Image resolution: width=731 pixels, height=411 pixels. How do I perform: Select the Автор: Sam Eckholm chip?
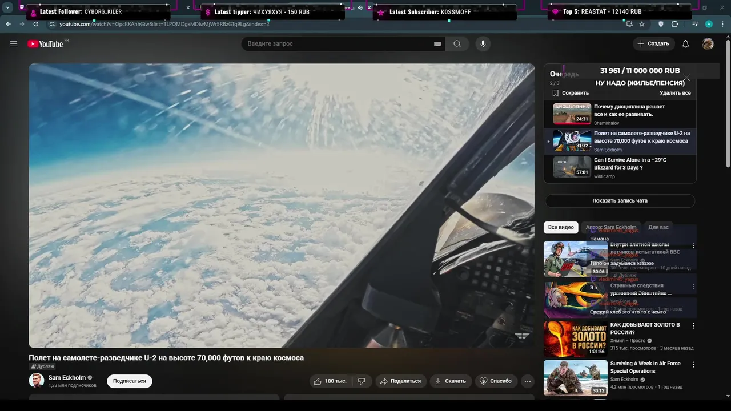click(x=610, y=227)
